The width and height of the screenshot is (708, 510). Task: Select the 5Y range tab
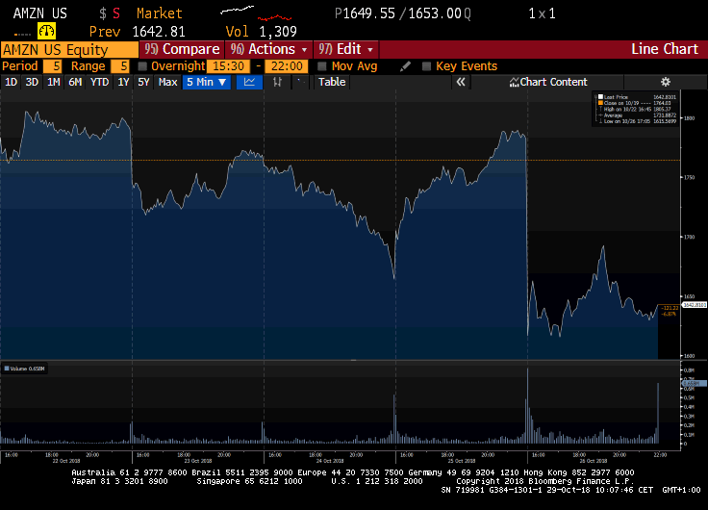(143, 82)
